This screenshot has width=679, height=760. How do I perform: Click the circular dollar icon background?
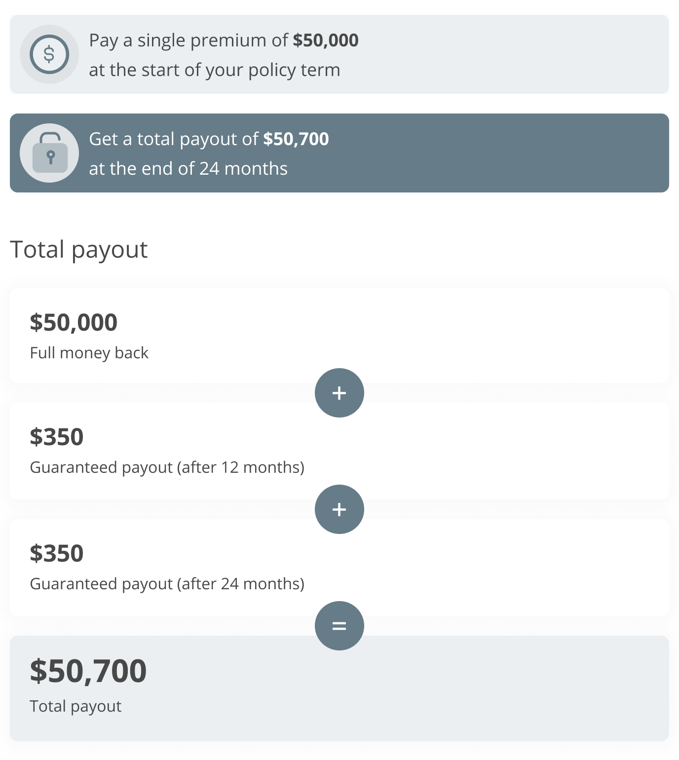(x=49, y=54)
